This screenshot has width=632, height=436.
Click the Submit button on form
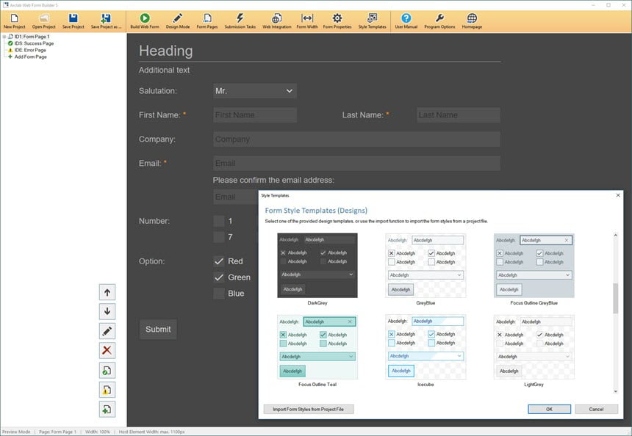click(158, 330)
